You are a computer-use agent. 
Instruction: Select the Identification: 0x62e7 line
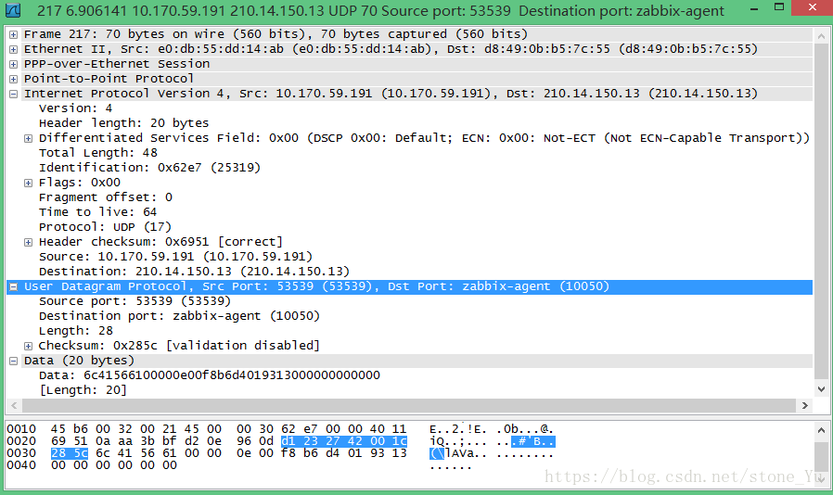(148, 168)
